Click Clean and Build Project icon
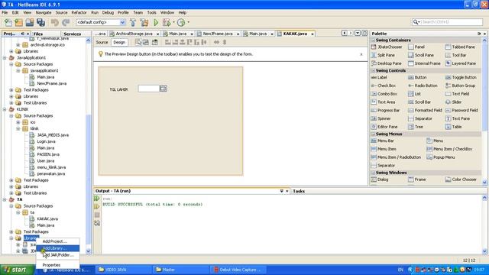The width and height of the screenshot is (489, 275). (x=144, y=22)
